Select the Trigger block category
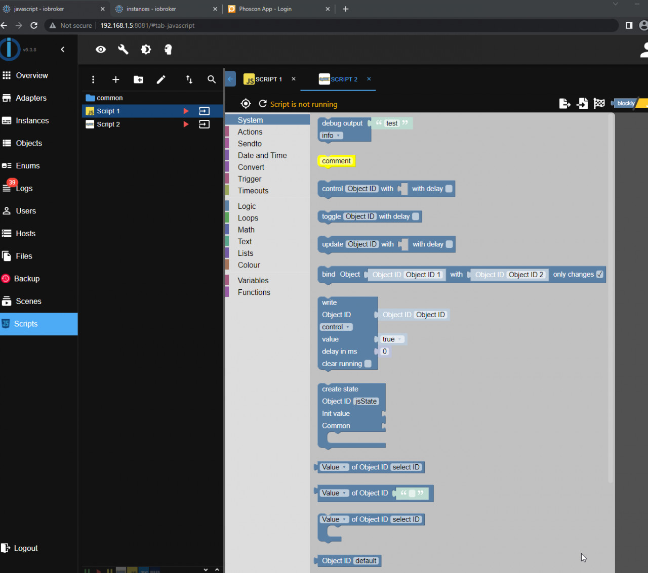Image resolution: width=648 pixels, height=573 pixels. pos(250,179)
